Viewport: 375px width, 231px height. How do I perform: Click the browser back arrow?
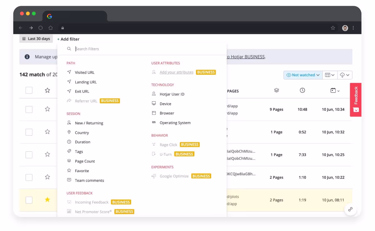tap(21, 28)
